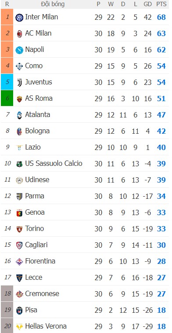
Task: Click the orange rank 1 cell
Action: tap(7, 17)
